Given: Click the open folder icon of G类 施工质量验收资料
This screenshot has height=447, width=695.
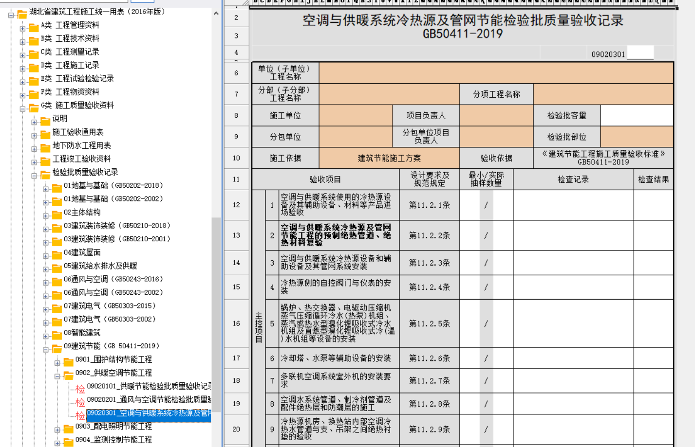Looking at the screenshot, I should 34,107.
